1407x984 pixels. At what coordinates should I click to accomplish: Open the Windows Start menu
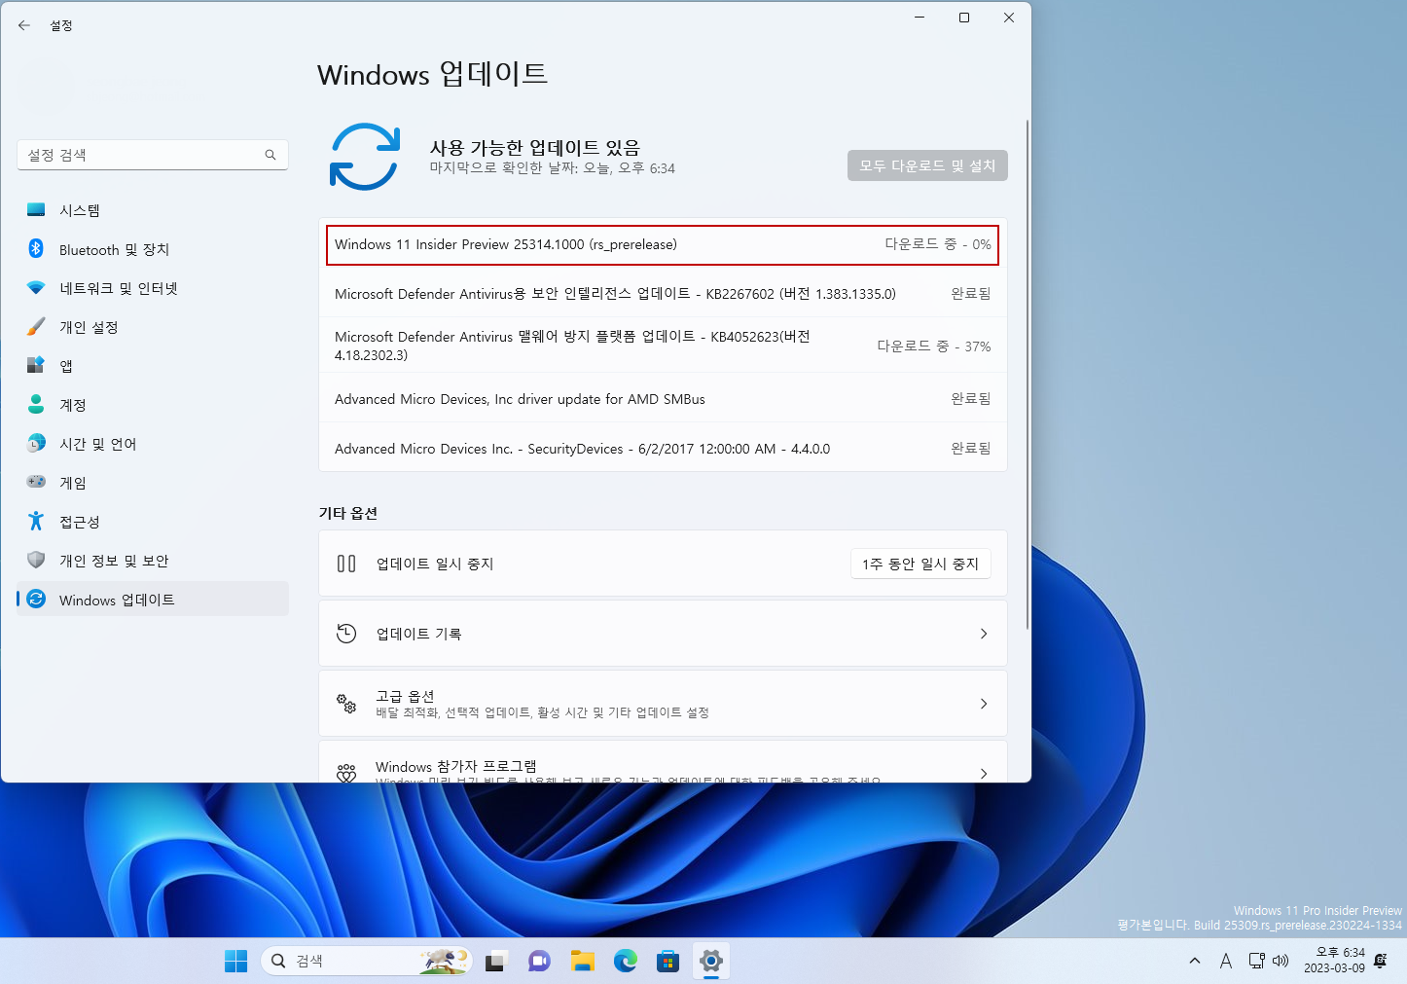(235, 961)
